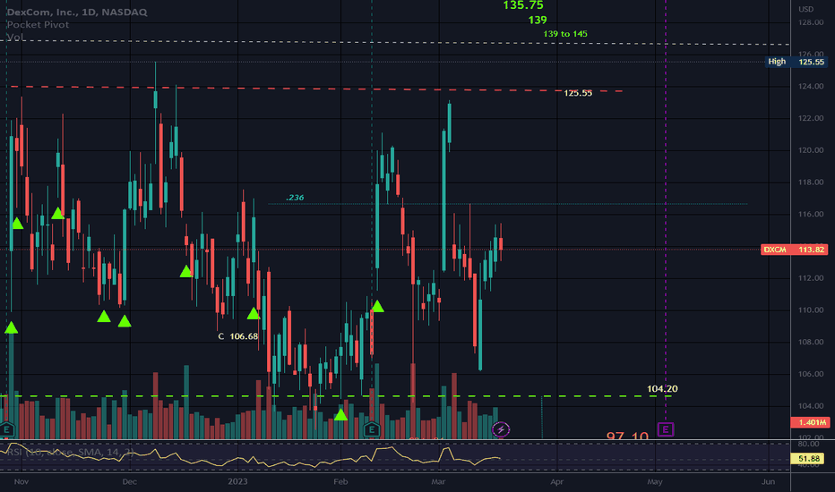This screenshot has height=492, width=835.
Task: Select the green 139 annotation text
Action: point(538,21)
